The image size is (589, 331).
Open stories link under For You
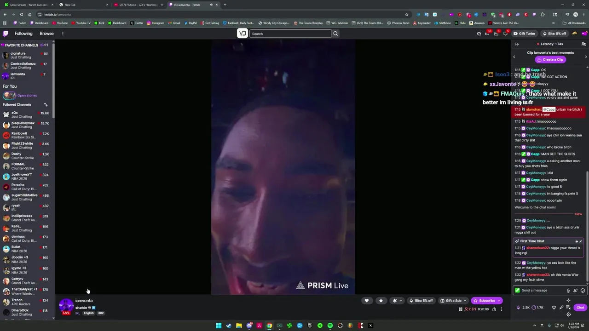click(27, 96)
